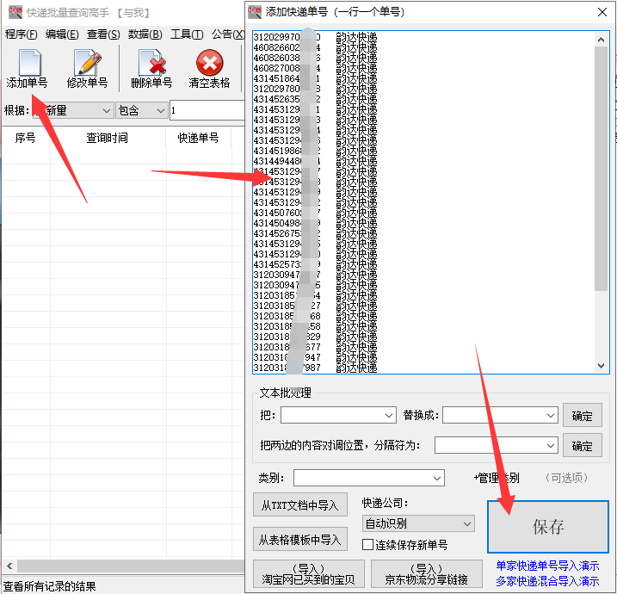Expand the 类别 category dropdown

(x=436, y=478)
